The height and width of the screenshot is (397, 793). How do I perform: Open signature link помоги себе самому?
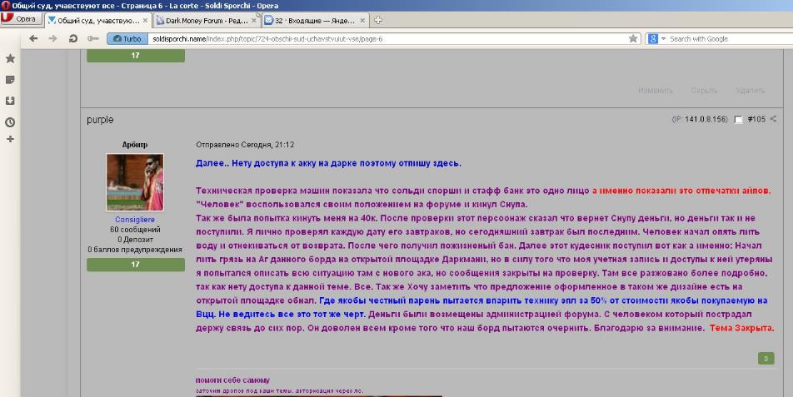232,380
